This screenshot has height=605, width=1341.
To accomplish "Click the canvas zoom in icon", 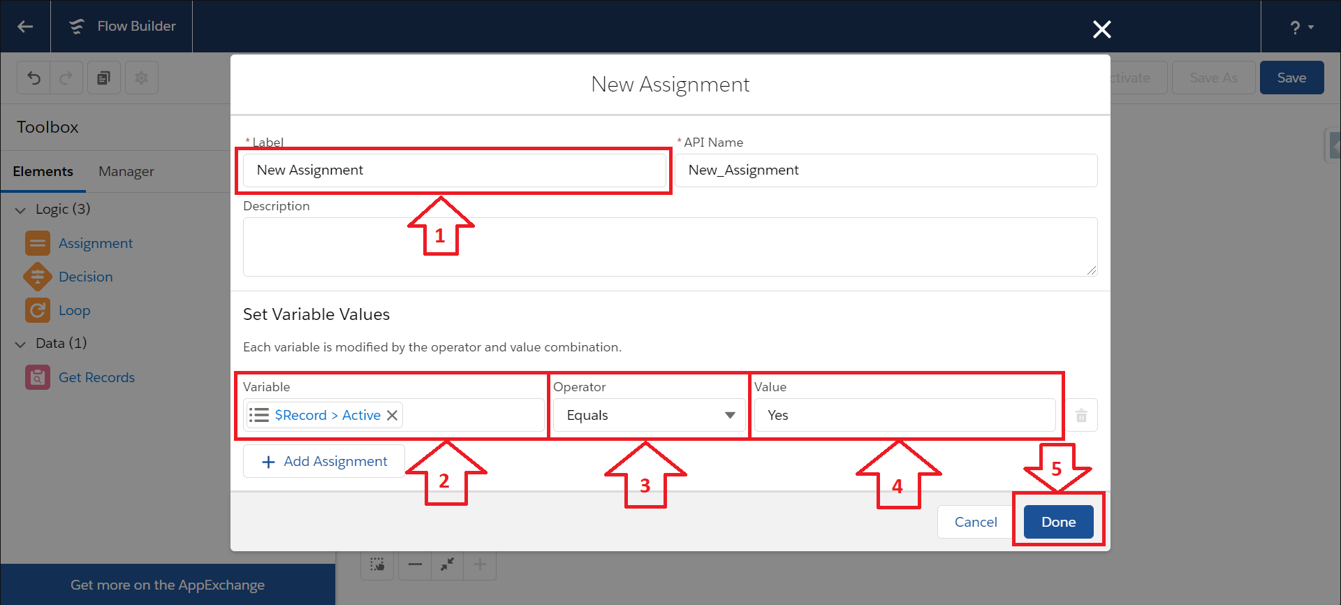I will click(x=480, y=564).
